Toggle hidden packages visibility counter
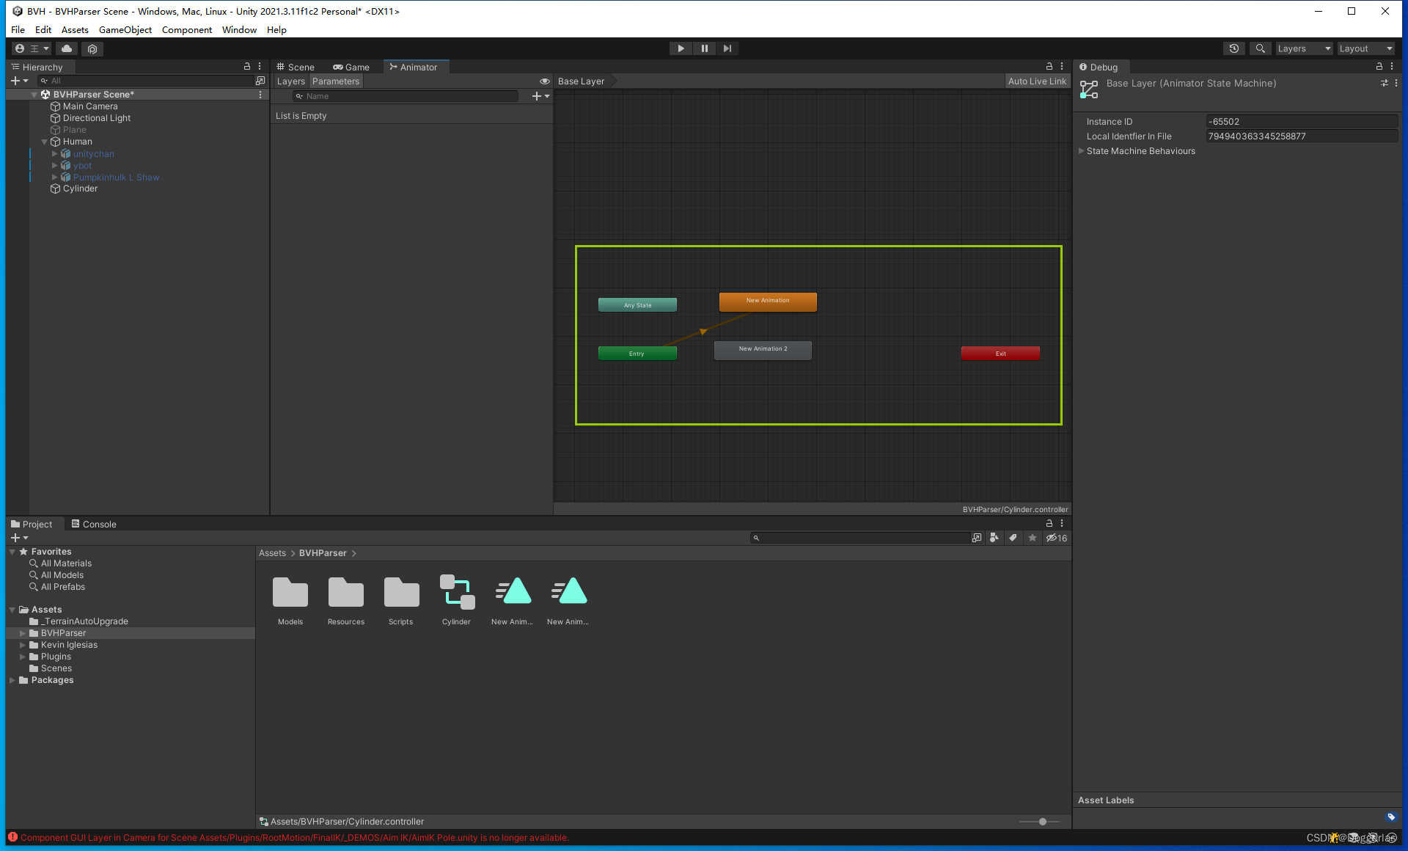Image resolution: width=1408 pixels, height=851 pixels. (1056, 538)
